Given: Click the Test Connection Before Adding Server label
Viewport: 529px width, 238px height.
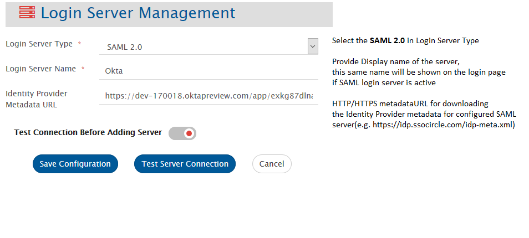Looking at the screenshot, I should pyautogui.click(x=88, y=133).
